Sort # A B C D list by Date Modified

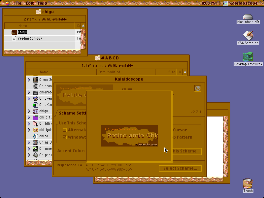pos(126,72)
